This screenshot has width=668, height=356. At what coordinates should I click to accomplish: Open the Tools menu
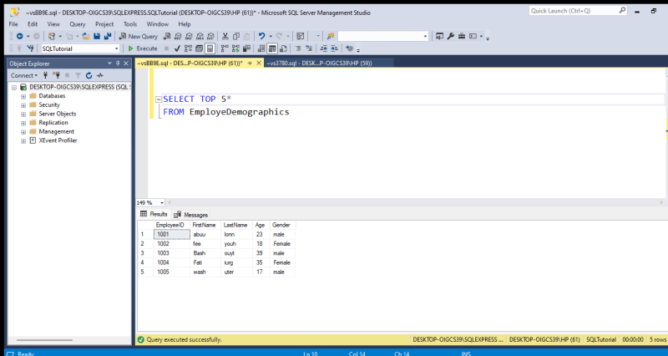(x=130, y=24)
